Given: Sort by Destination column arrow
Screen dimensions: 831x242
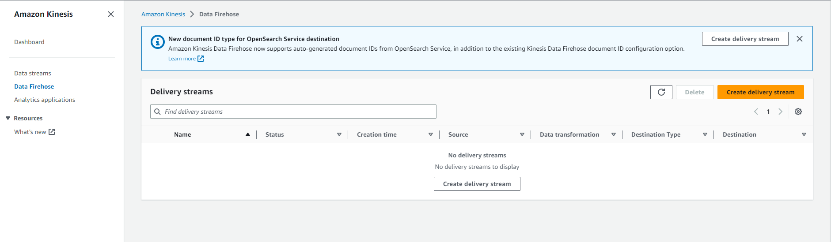Looking at the screenshot, I should coord(804,134).
